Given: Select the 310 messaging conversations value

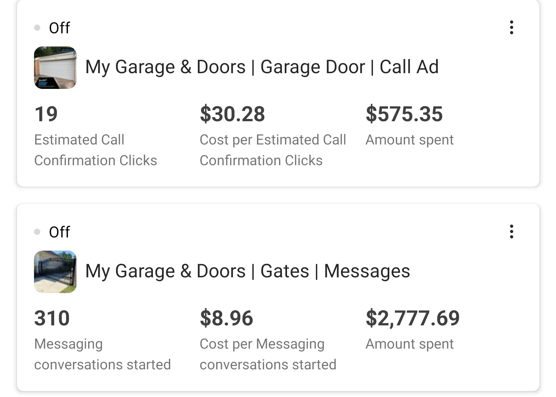Looking at the screenshot, I should (52, 318).
